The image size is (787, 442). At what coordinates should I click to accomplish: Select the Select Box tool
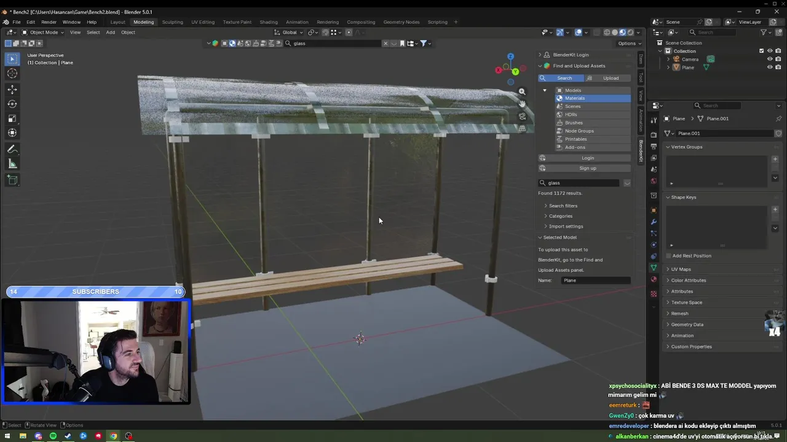click(x=12, y=59)
